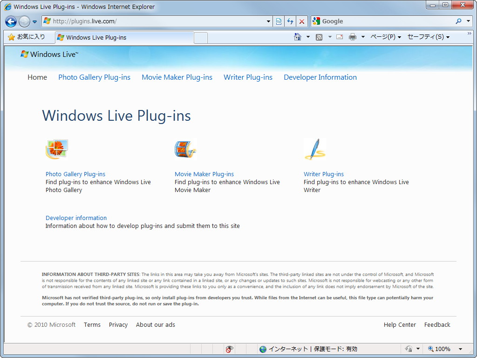Stop loading the page
This screenshot has height=358, width=477.
(x=302, y=21)
